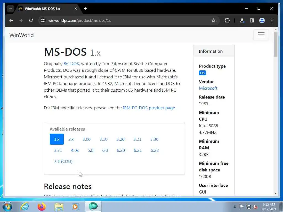Open the Windows Start menu

[x=7, y=206]
